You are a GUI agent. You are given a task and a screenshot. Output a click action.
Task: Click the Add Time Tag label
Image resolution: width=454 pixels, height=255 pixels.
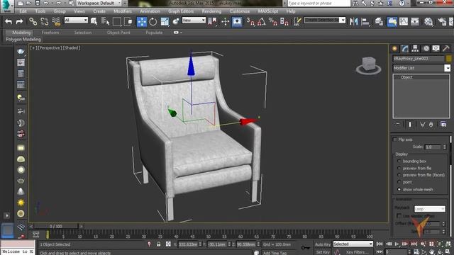coord(275,253)
